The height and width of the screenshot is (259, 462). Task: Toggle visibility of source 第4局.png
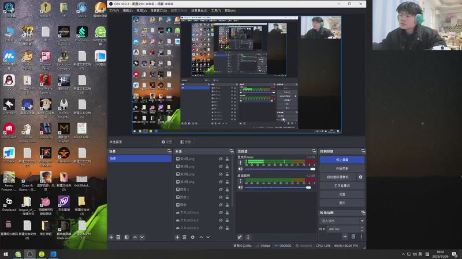(x=221, y=166)
